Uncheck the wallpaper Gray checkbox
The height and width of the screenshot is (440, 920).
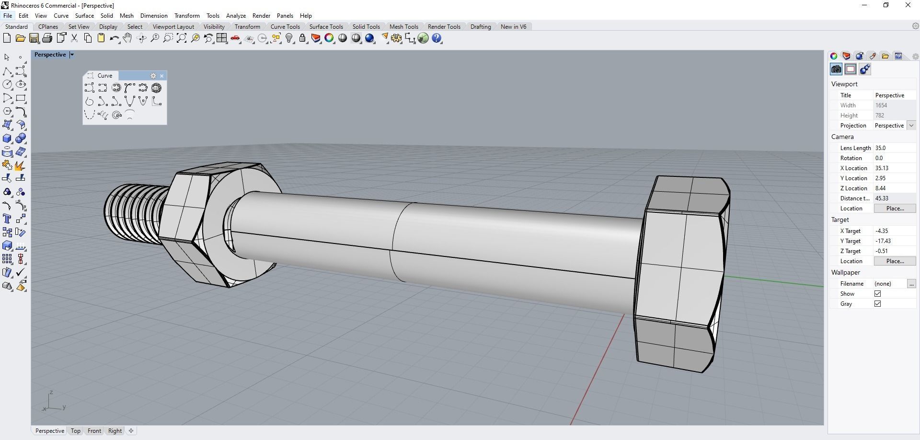point(877,304)
